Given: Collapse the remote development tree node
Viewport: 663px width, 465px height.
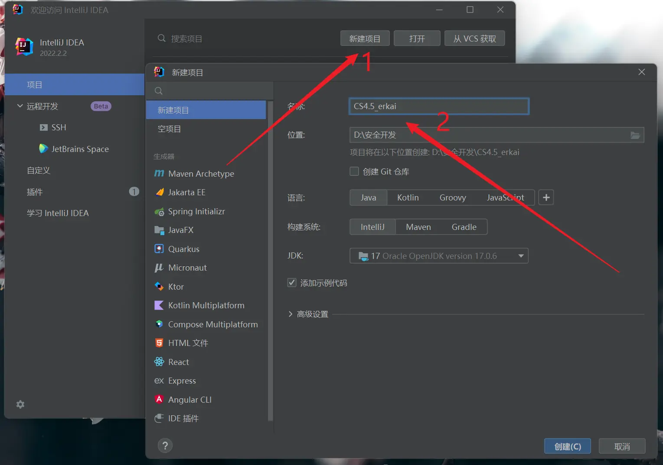Looking at the screenshot, I should (x=20, y=106).
